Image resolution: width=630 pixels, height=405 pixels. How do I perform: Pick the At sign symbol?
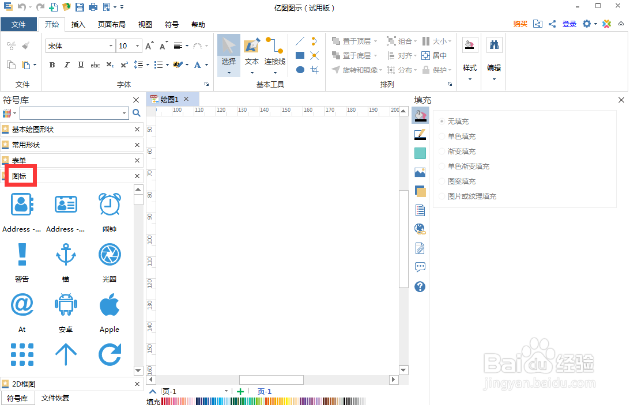[22, 305]
